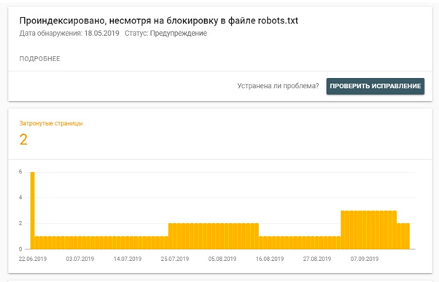This screenshot has width=439, height=282.
Task: Click the issue title about robots.txt
Action: (x=159, y=20)
